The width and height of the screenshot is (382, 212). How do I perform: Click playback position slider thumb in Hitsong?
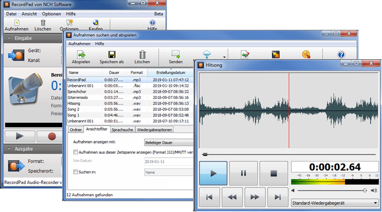pyautogui.click(x=205, y=154)
